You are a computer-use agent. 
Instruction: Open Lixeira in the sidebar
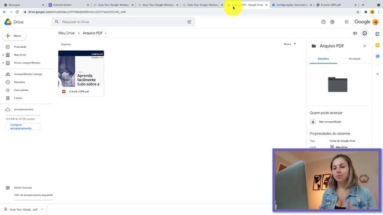(x=18, y=98)
